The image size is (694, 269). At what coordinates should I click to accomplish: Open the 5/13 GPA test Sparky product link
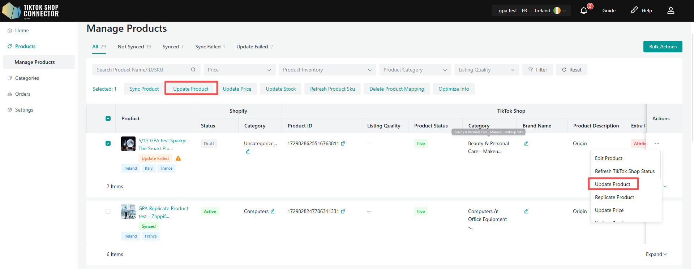pos(162,144)
